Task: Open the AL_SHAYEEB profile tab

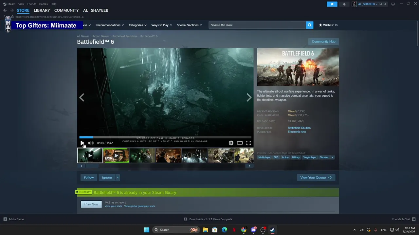Action: [x=96, y=10]
